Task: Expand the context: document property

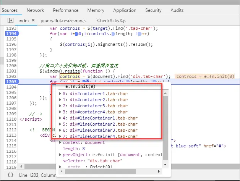Action: [x=60, y=142]
